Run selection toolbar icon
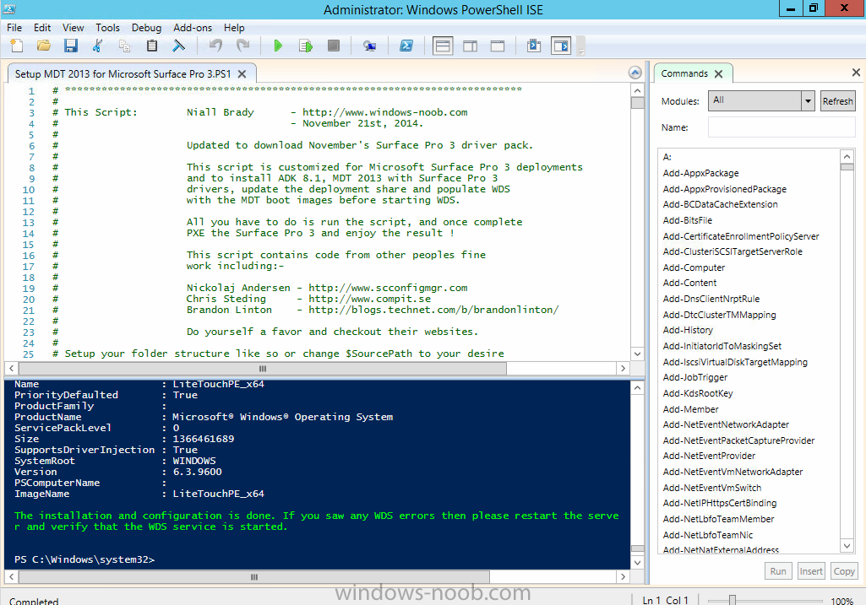Screen dimensions: 866x605 click(x=305, y=46)
